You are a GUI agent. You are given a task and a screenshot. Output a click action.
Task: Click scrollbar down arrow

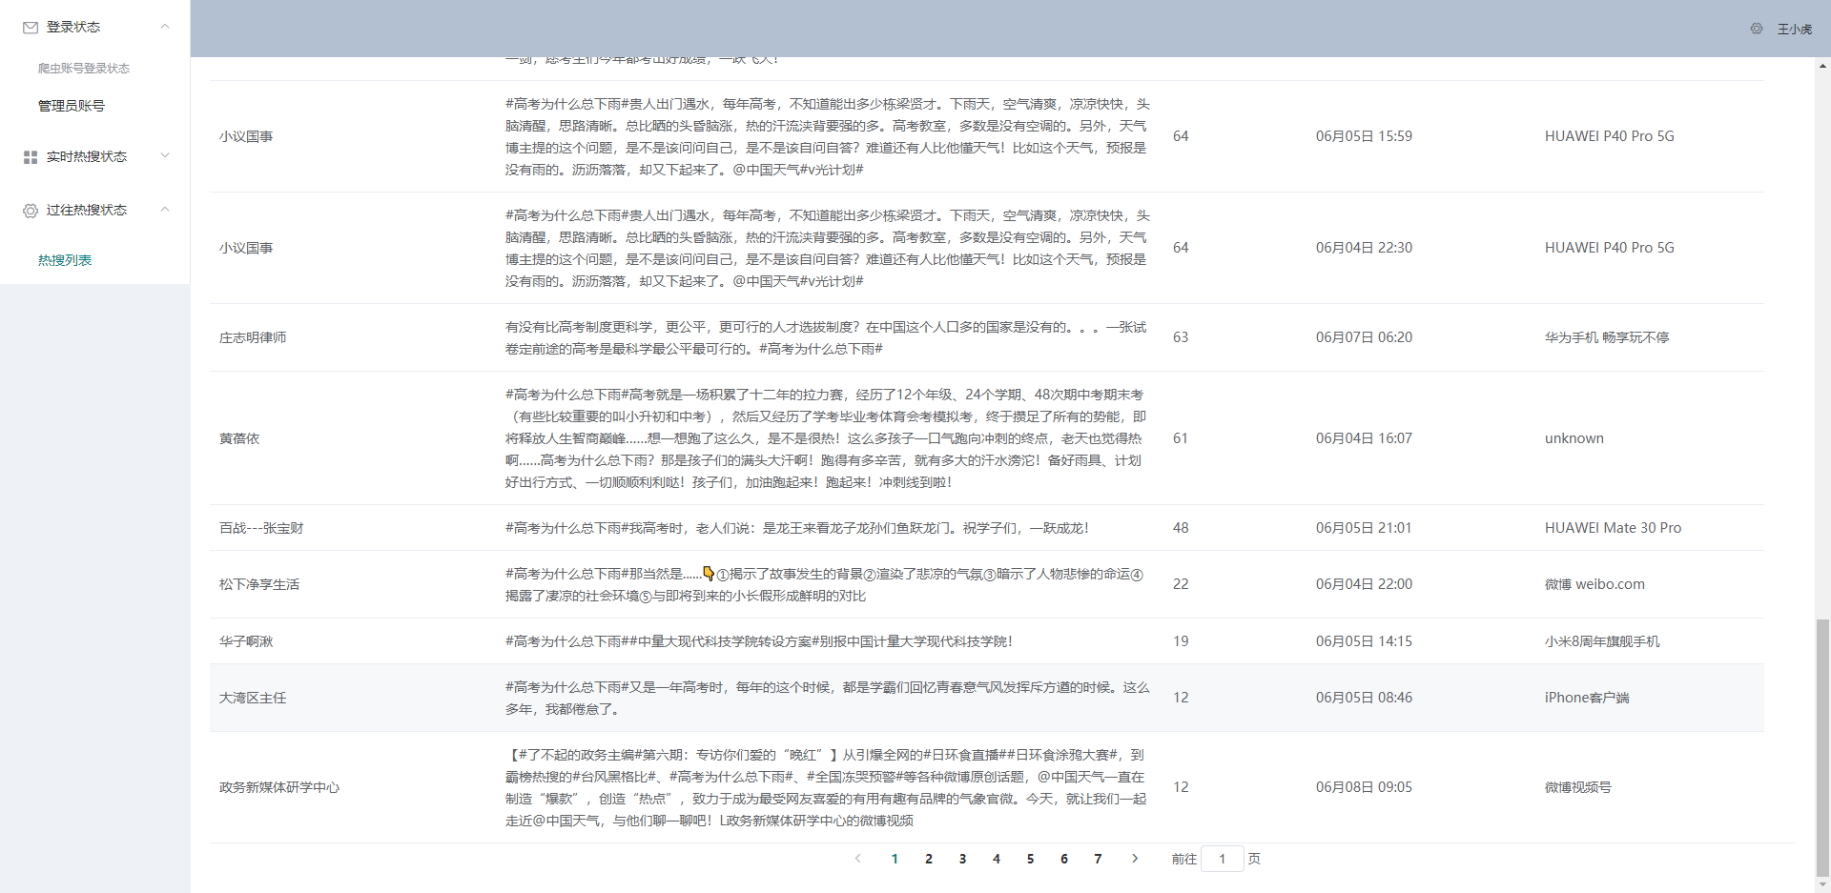coord(1822,884)
